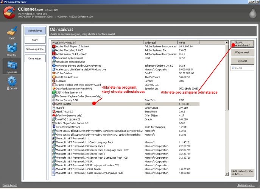Screen dimensions: 260x189
Task: Click the IrfanView icon in list
Action: (54, 115)
